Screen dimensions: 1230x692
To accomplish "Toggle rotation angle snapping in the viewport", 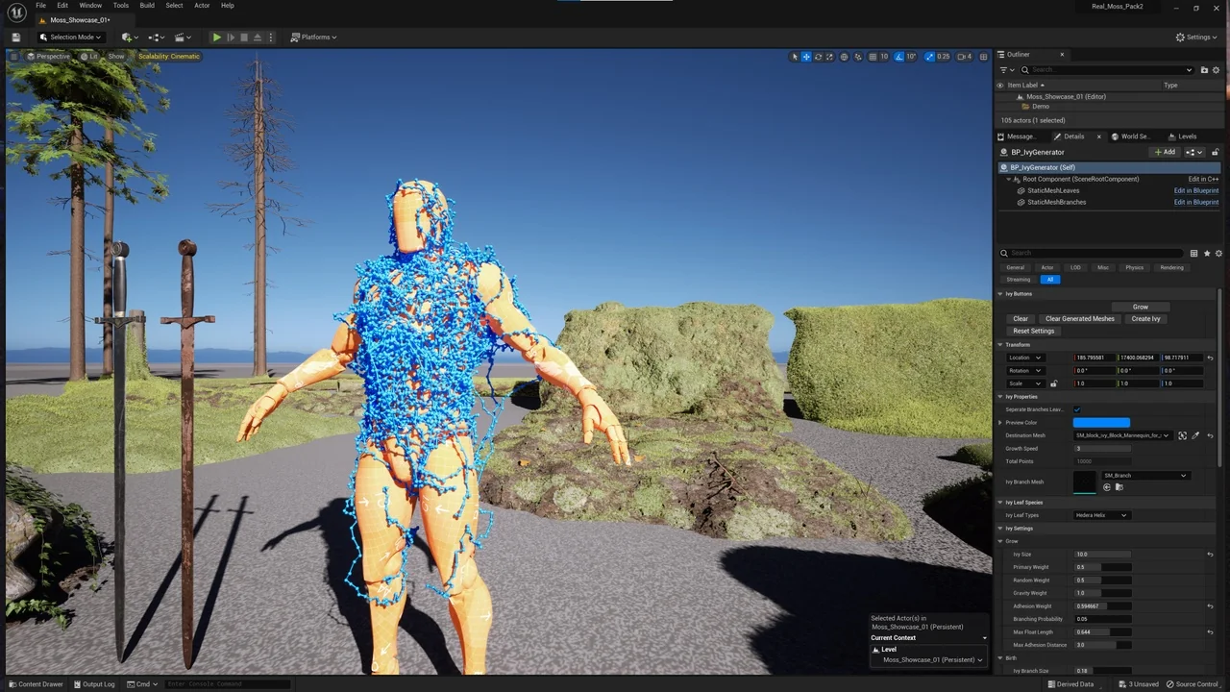I will pyautogui.click(x=899, y=57).
